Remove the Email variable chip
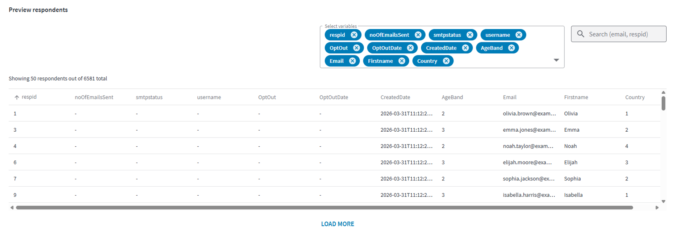The height and width of the screenshot is (237, 676). coord(352,61)
